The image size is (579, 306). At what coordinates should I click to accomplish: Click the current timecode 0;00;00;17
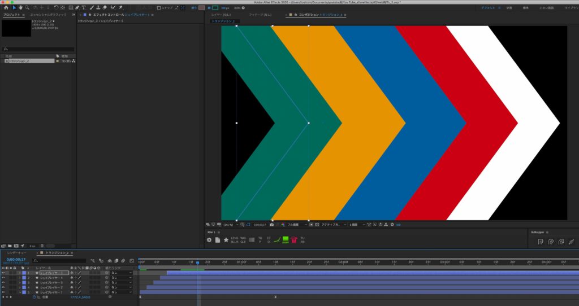coord(16,260)
